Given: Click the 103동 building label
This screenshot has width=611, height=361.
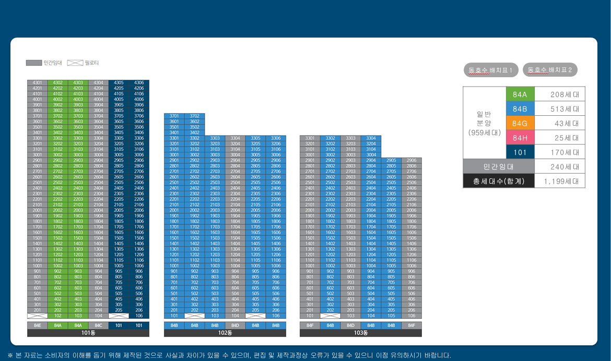Looking at the screenshot, I should coord(361,333).
